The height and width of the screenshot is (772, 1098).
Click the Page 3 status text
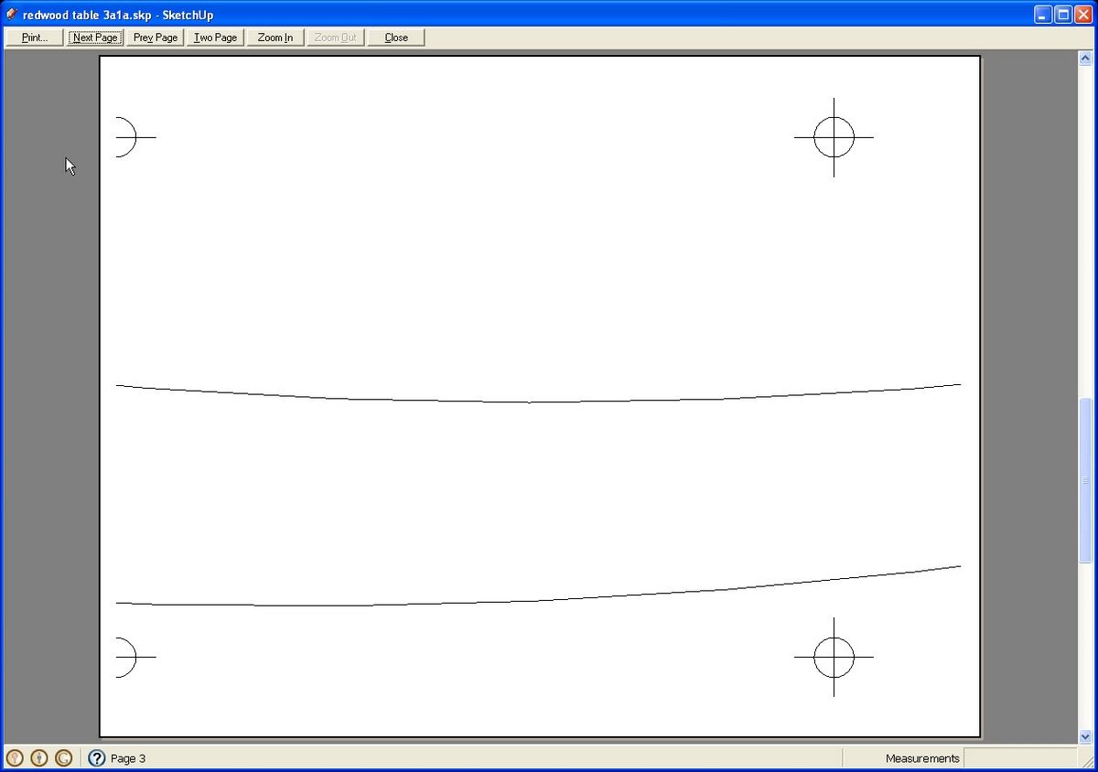point(128,758)
